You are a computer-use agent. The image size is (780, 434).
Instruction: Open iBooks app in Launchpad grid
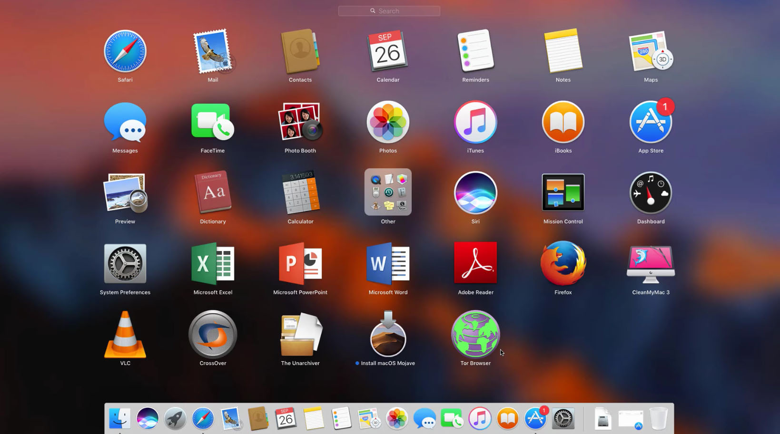pyautogui.click(x=563, y=122)
